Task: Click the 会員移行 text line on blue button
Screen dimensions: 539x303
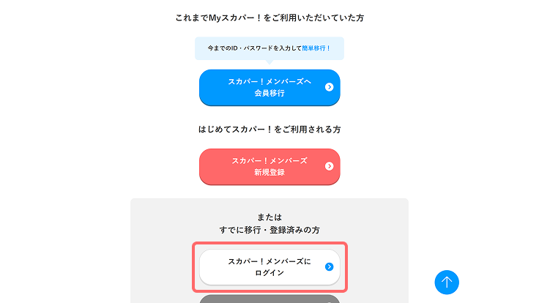Action: coord(269,93)
